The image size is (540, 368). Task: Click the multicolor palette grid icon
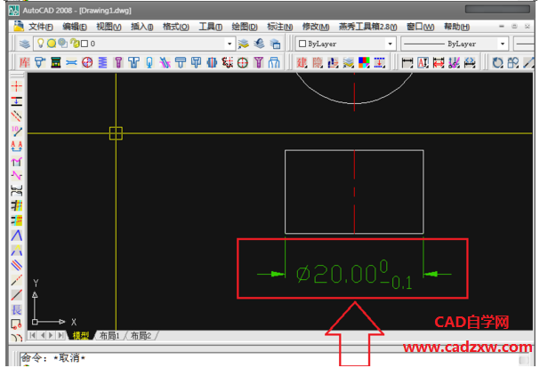tap(364, 62)
